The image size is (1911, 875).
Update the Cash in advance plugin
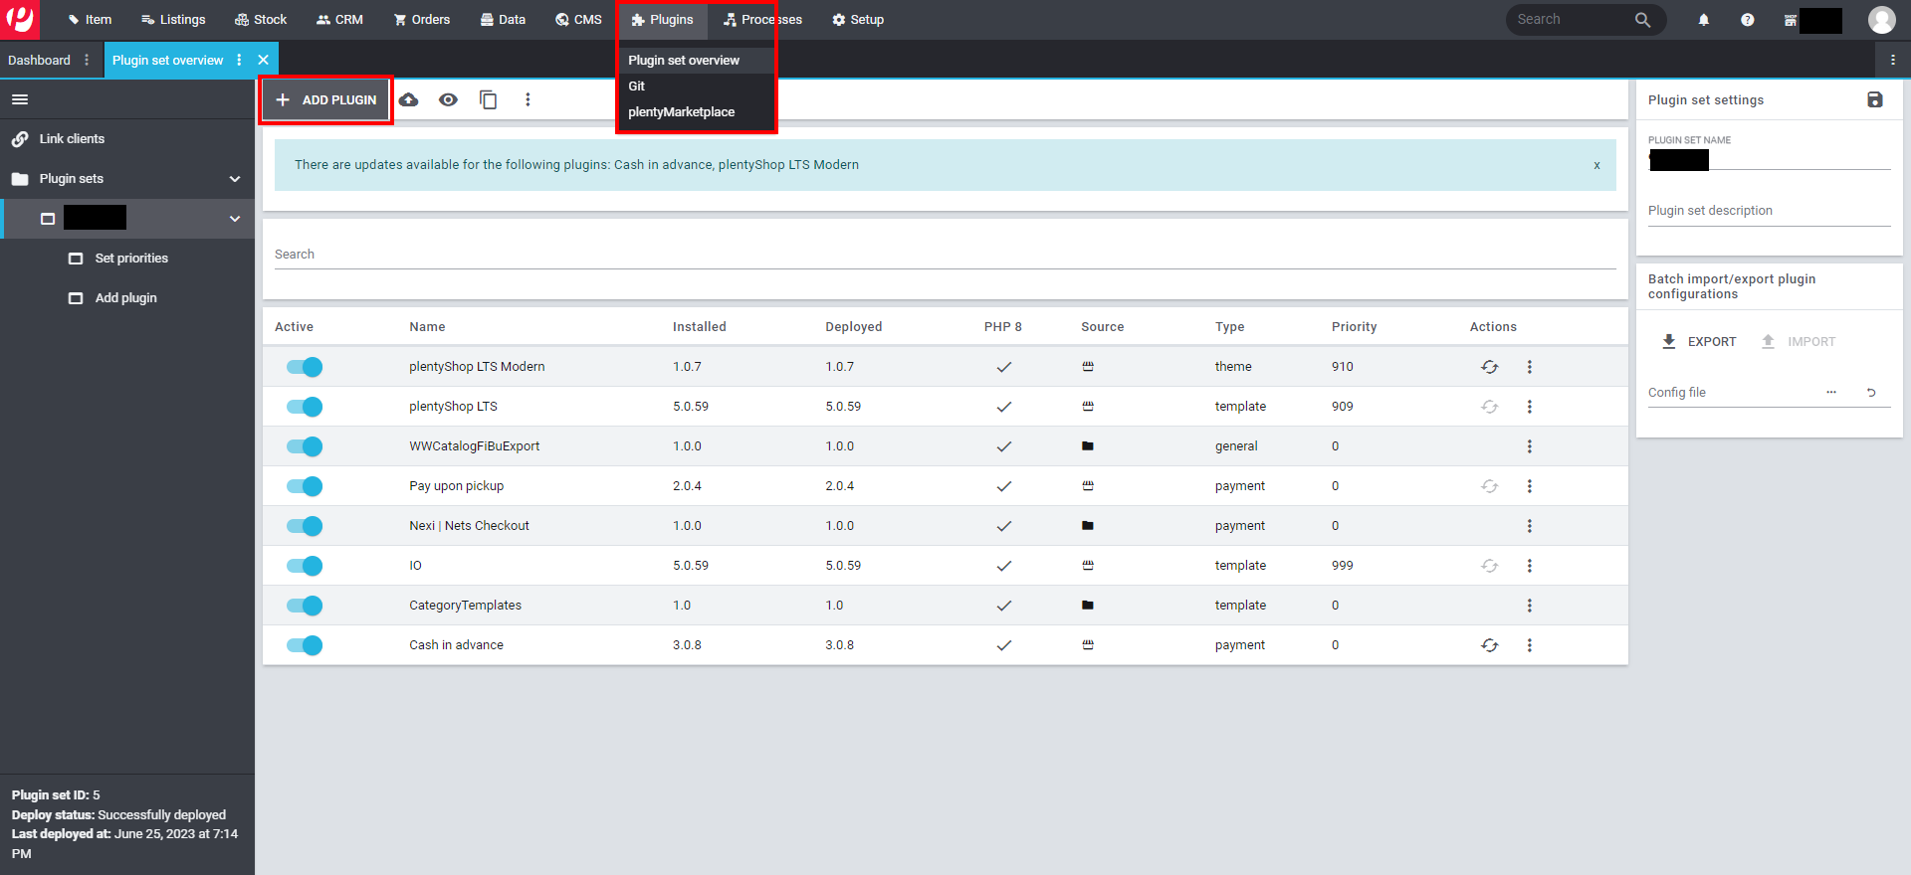tap(1489, 645)
